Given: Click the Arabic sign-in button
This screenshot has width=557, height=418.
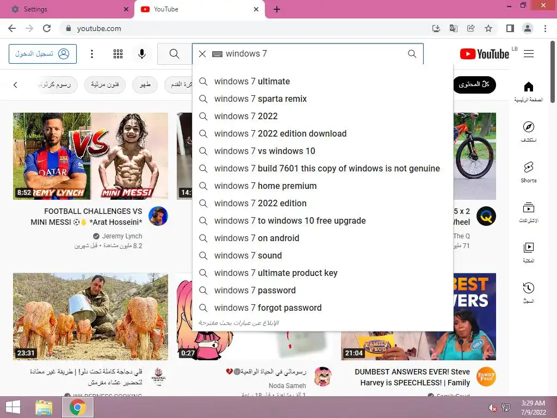Looking at the screenshot, I should coord(42,54).
